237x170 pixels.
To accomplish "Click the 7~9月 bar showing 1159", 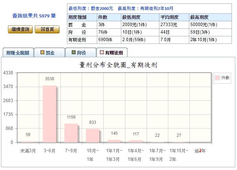I will click(71, 133).
